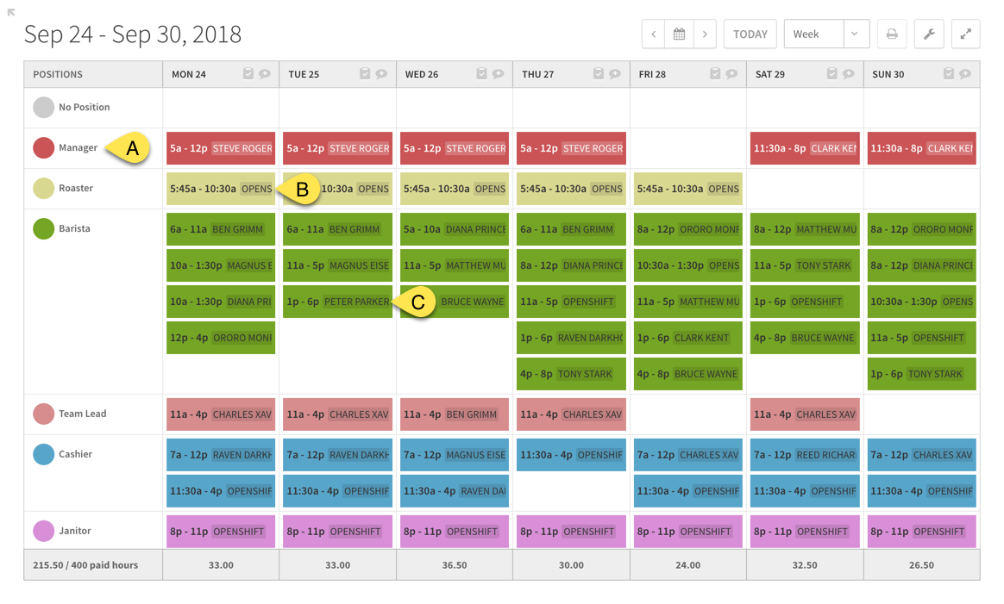Viewport: 1004px width, 604px height.
Task: Print the weekly schedule
Action: (892, 34)
